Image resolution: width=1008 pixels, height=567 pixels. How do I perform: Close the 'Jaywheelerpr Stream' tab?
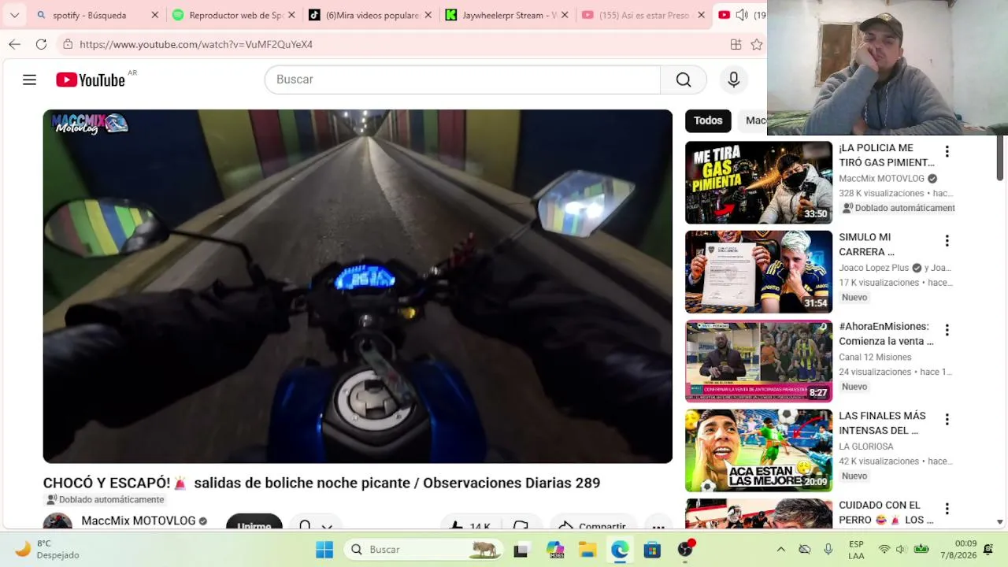click(x=565, y=15)
